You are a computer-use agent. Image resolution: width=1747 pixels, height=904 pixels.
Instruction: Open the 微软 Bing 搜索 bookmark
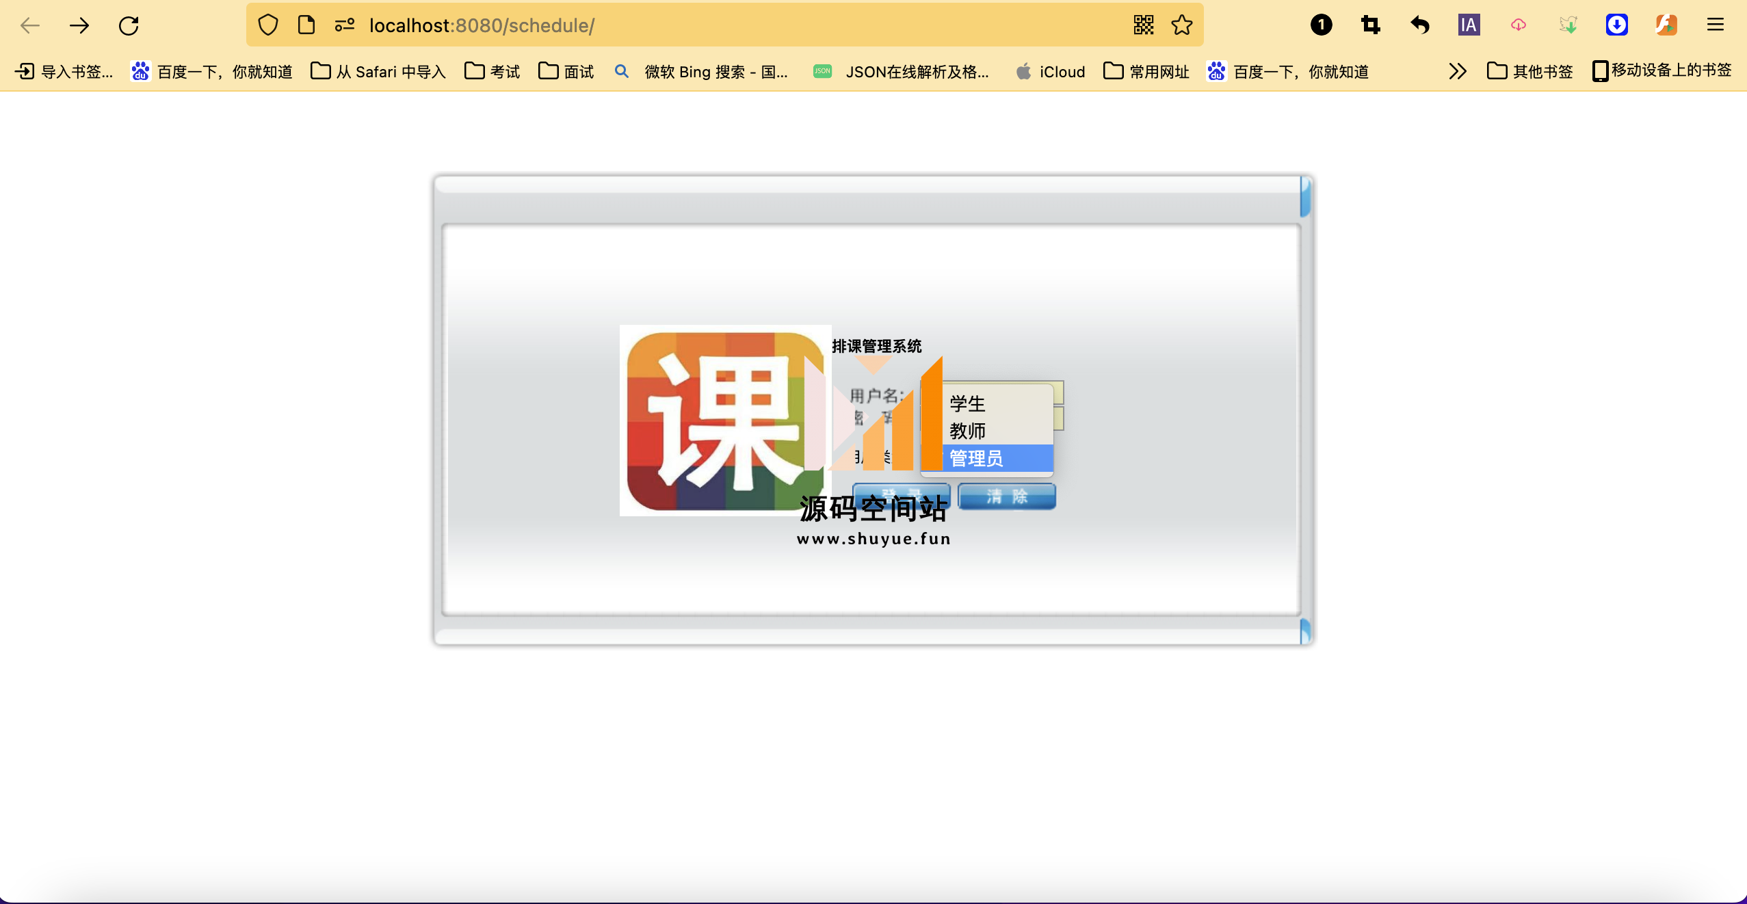click(701, 71)
